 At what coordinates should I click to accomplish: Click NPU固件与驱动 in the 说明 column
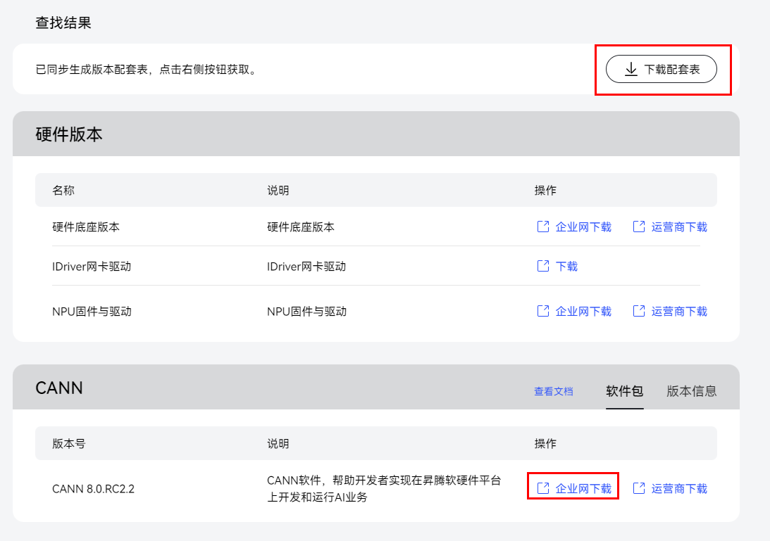point(307,312)
